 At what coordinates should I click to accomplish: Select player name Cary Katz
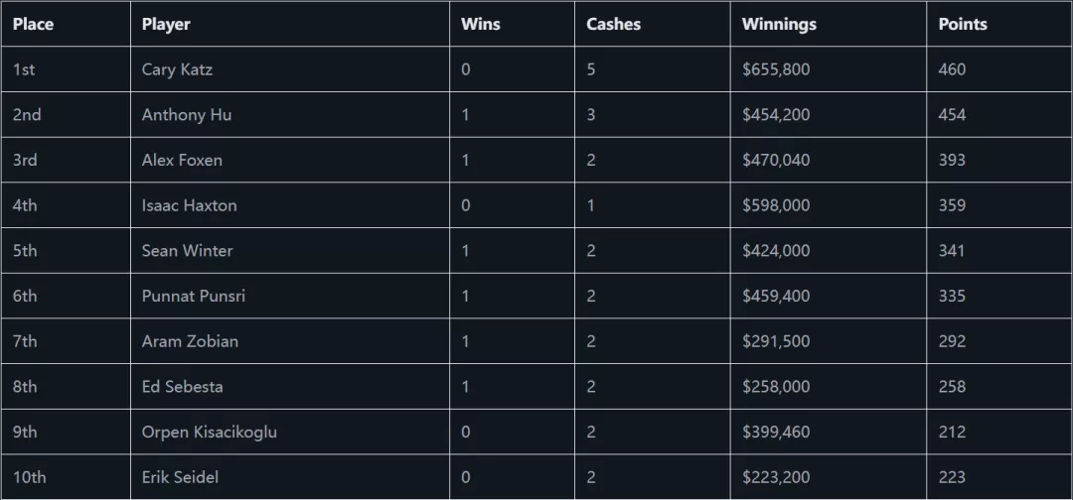pos(177,69)
